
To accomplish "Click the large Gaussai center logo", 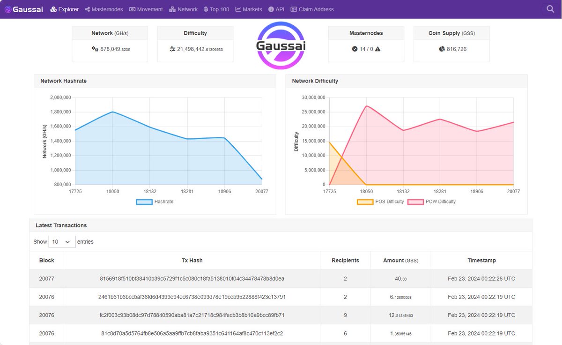I will tap(281, 45).
